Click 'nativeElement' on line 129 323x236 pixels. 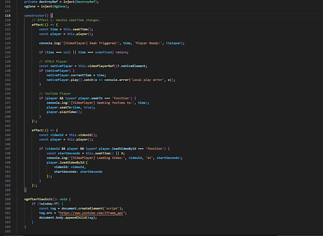[133, 66]
